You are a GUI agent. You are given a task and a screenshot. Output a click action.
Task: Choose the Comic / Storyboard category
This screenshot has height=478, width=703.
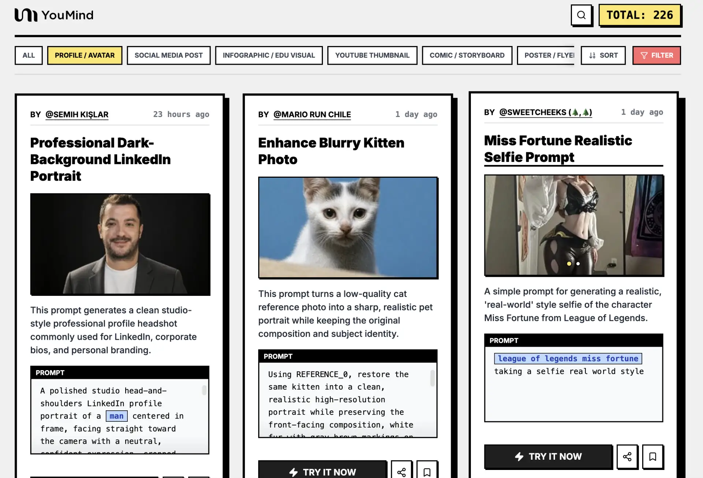[x=467, y=56]
